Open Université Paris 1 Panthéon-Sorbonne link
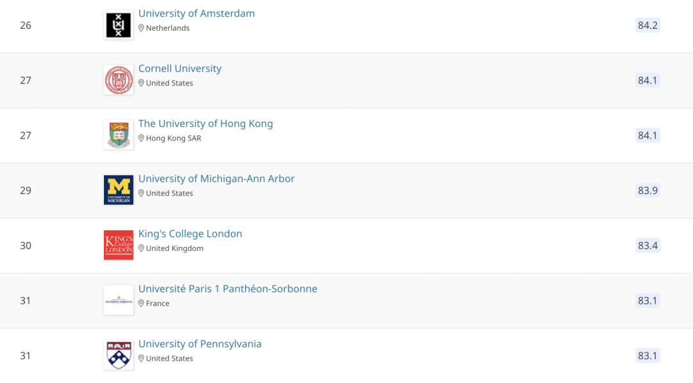This screenshot has width=693, height=383. pyautogui.click(x=228, y=289)
